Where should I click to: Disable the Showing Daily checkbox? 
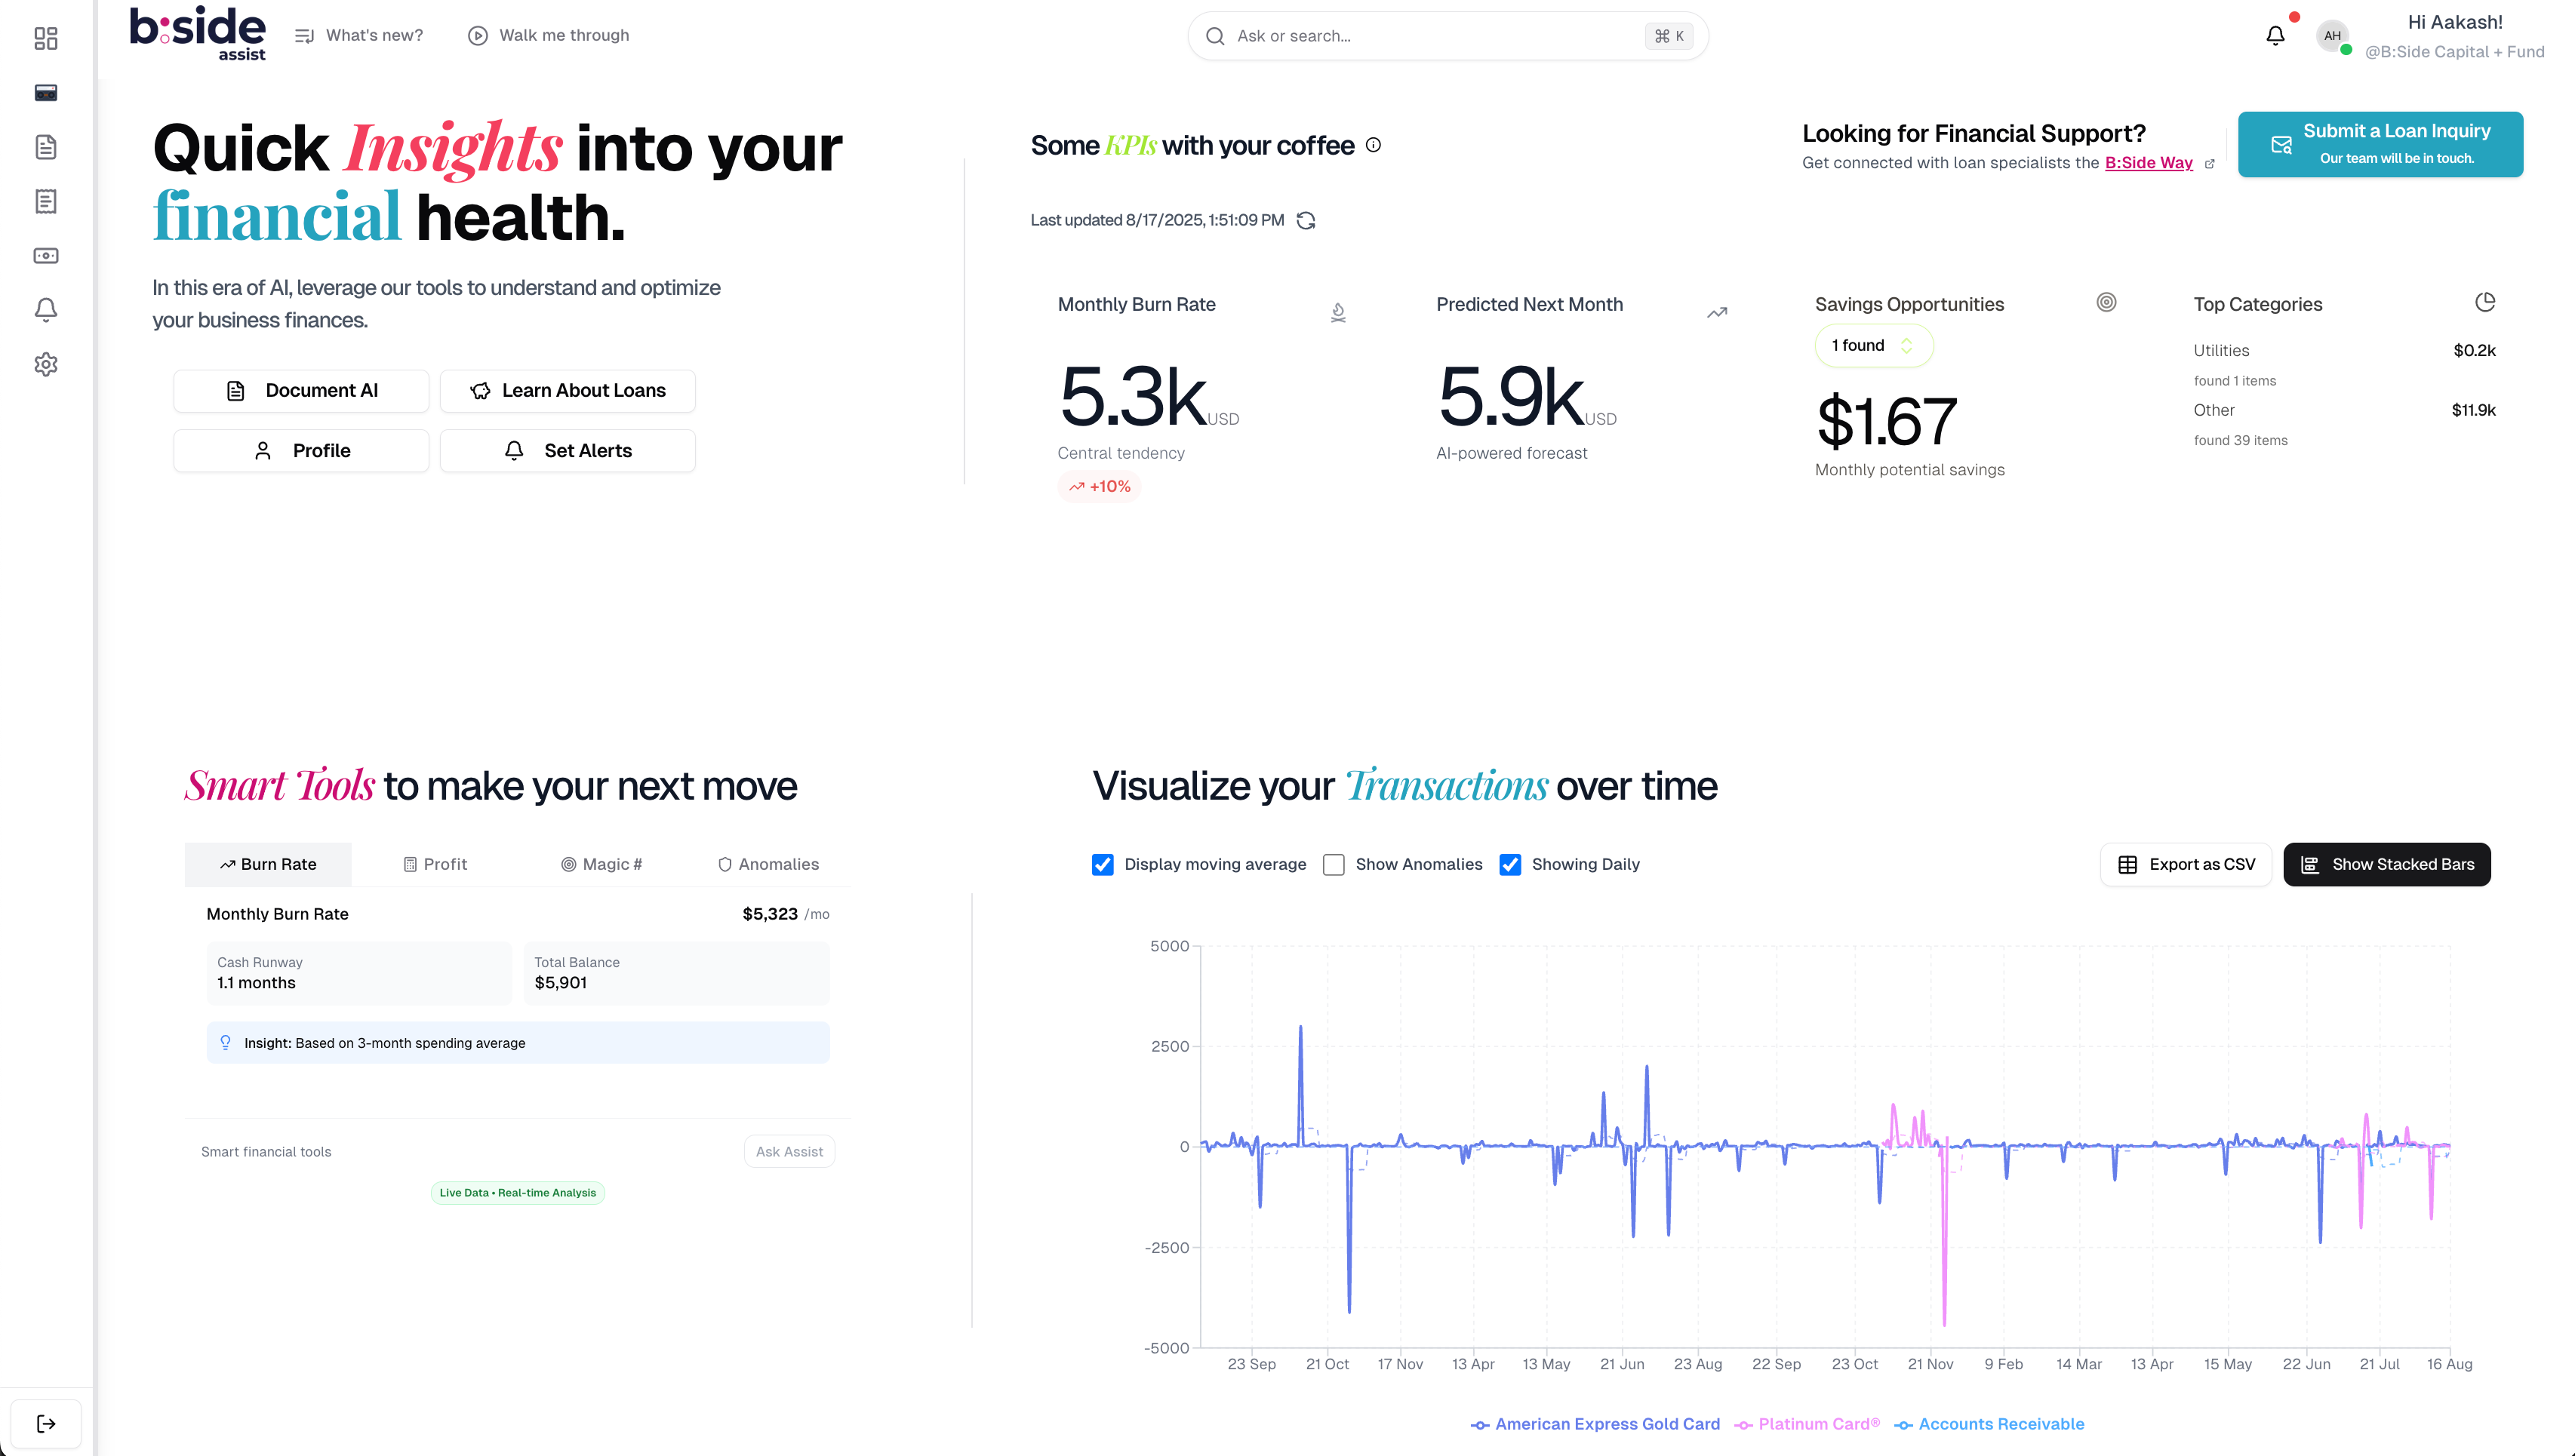[x=1509, y=864]
